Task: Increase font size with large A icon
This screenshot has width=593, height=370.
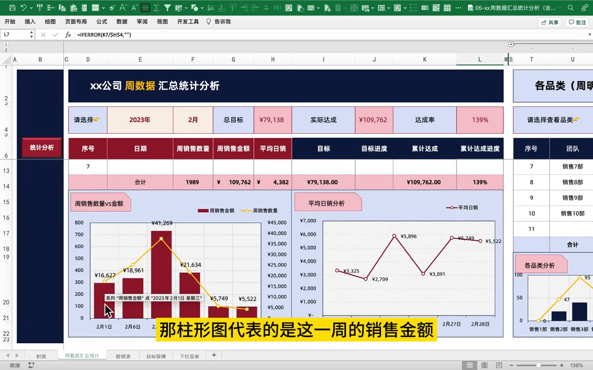Action: click(124, 8)
